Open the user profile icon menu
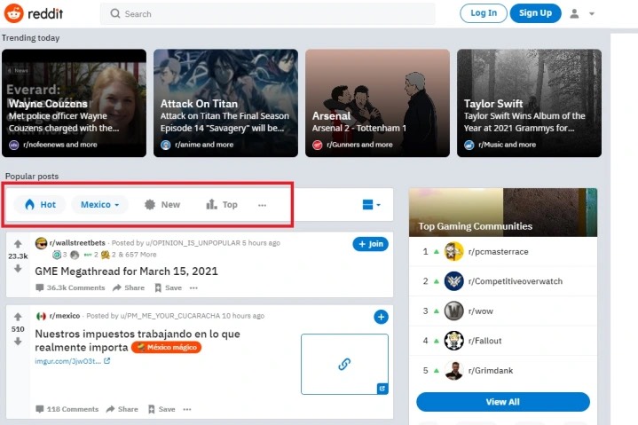Image resolution: width=638 pixels, height=425 pixels. 574,14
